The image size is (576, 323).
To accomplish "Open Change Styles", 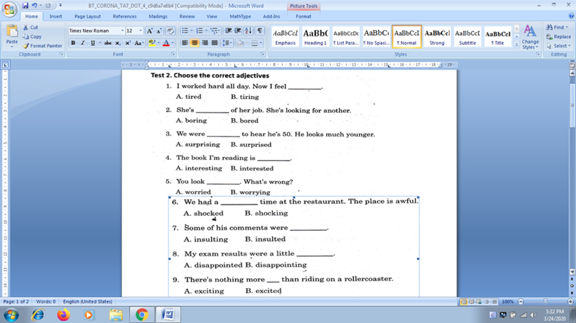I will 530,37.
